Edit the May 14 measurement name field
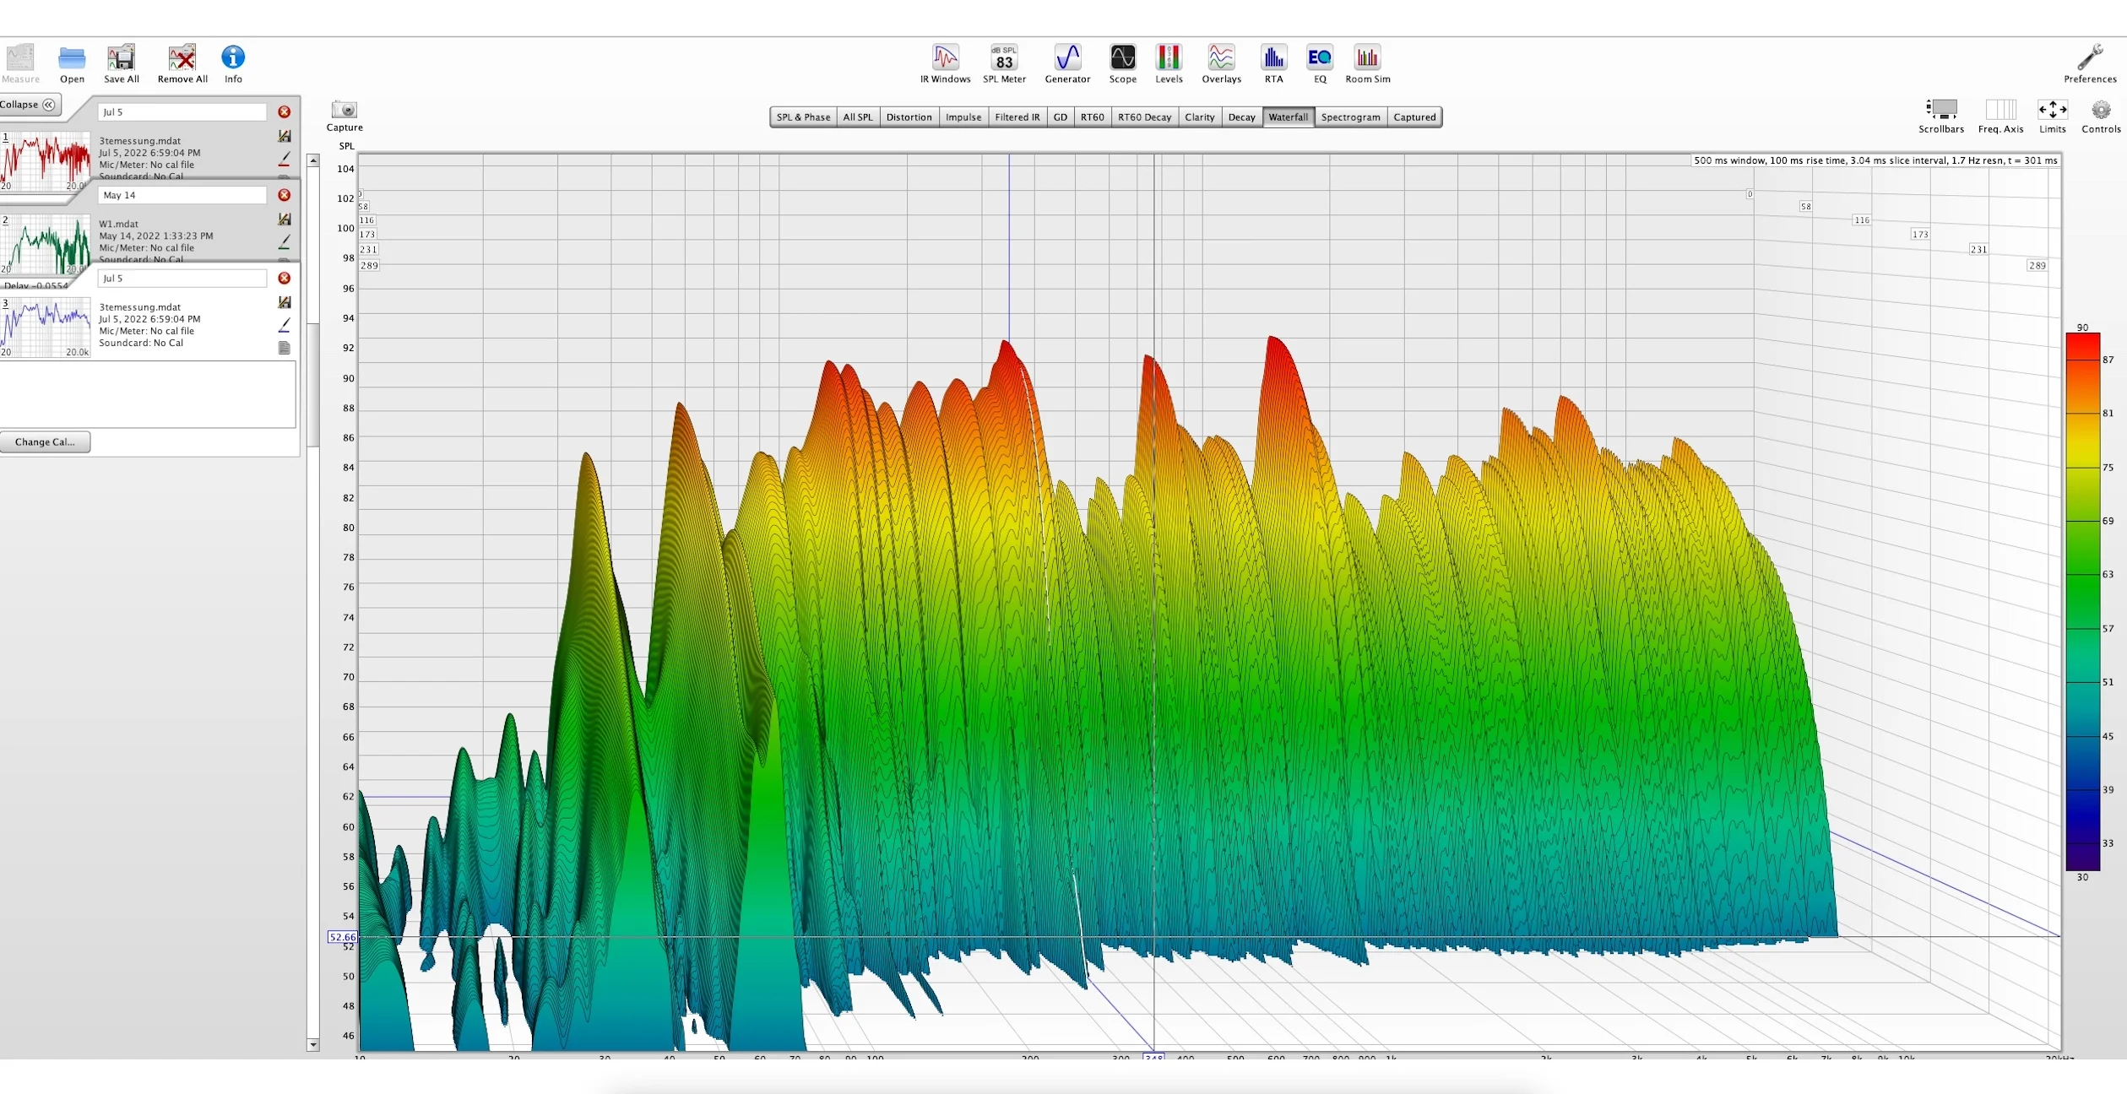The height and width of the screenshot is (1094, 2127). [182, 195]
